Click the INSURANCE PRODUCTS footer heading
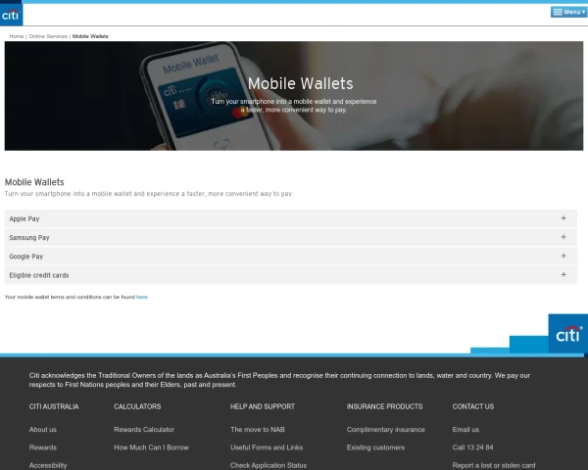 (x=384, y=406)
